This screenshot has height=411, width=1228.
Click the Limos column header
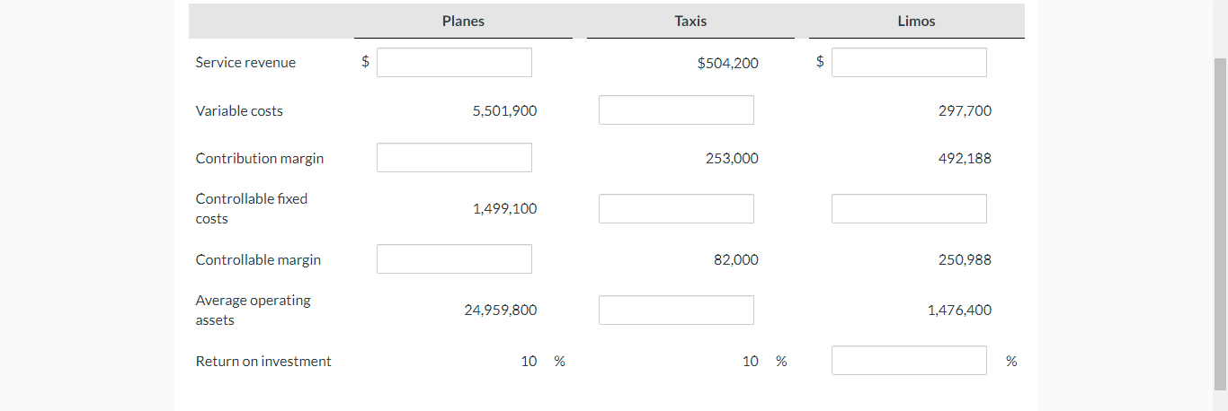[x=916, y=22]
